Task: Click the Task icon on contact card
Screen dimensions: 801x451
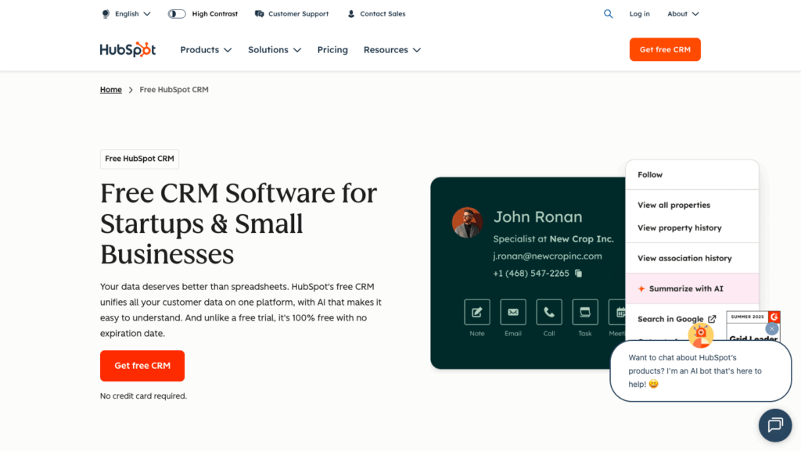Action: pos(585,312)
